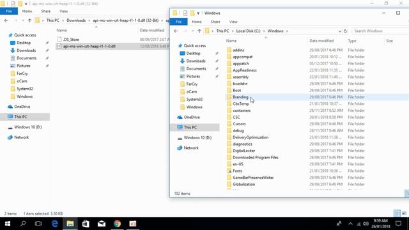The height and width of the screenshot is (230, 409).
Task: Expand chevron after Windows in breadcrumb
Action: (287, 31)
